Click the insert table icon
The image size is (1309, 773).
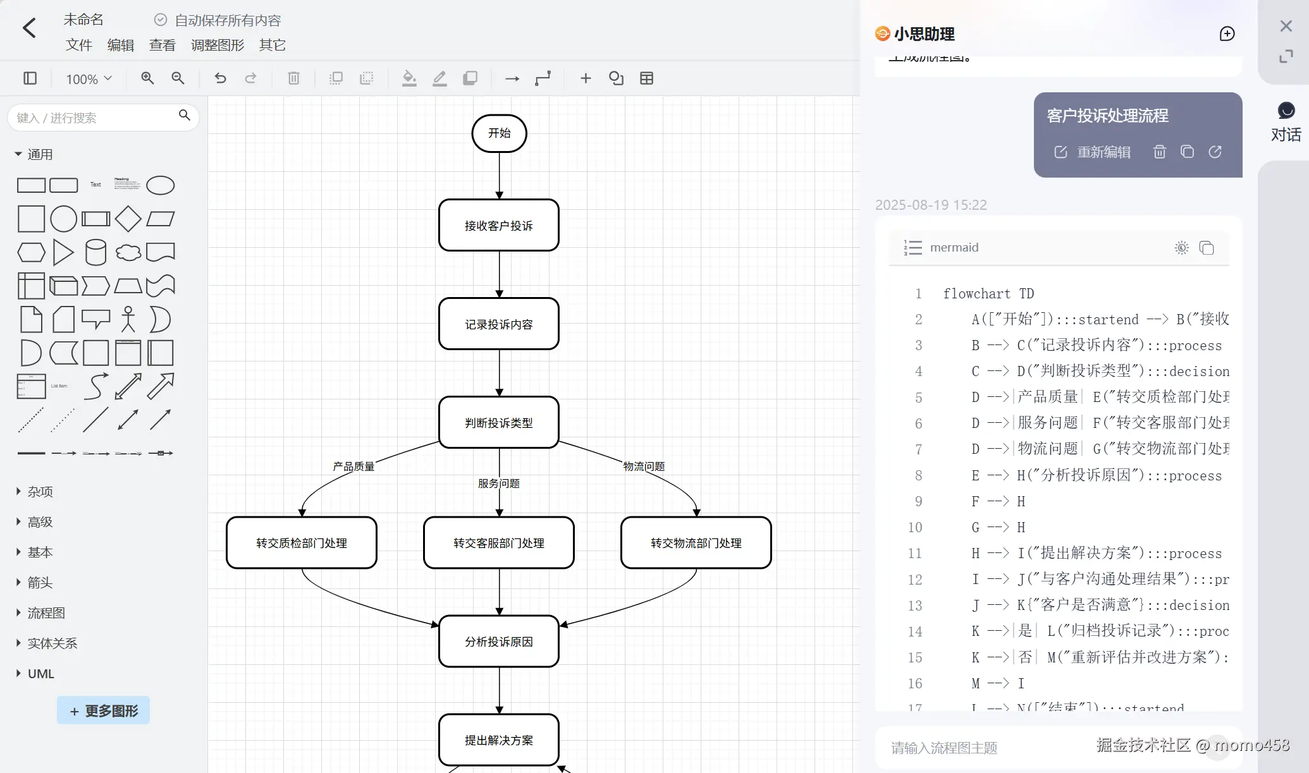tap(646, 78)
